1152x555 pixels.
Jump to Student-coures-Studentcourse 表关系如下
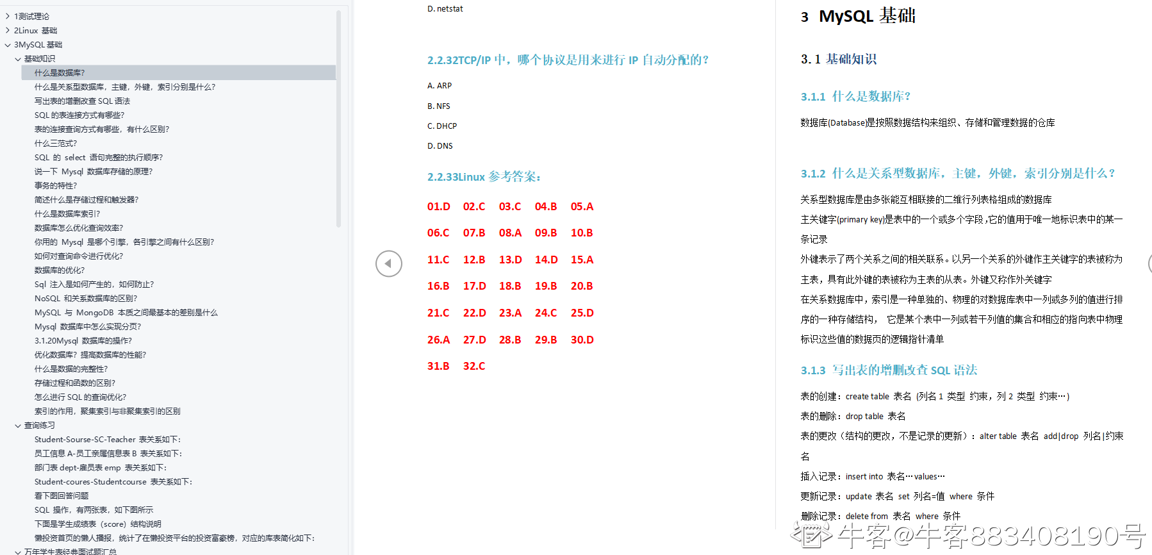[x=113, y=482]
